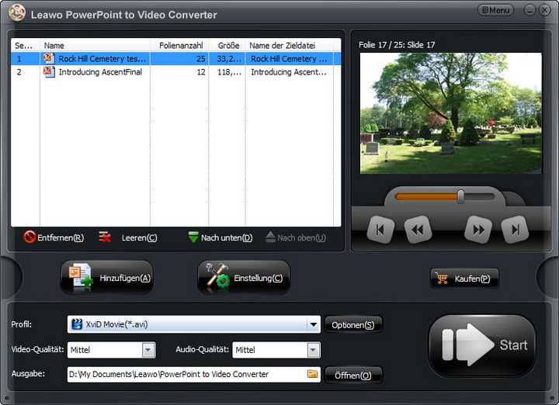Click Öffnen(O) to open output folder
Screen dimensions: 559x405
(x=353, y=376)
